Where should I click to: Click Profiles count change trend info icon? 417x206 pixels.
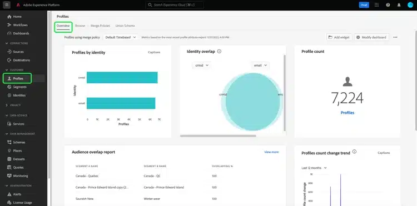[x=354, y=152]
